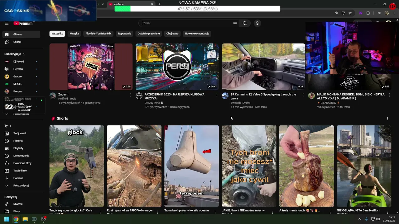Click the purple 7TV extension icon

click(361, 13)
